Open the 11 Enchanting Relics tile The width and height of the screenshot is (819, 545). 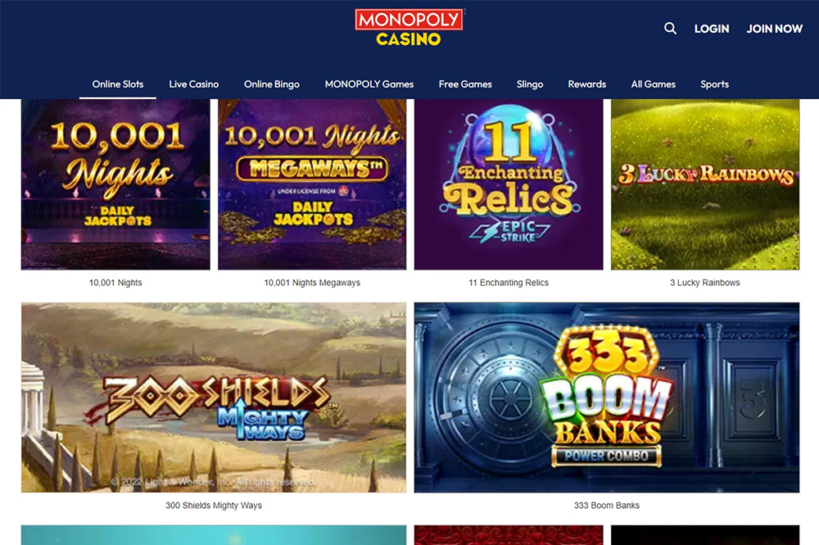point(509,184)
